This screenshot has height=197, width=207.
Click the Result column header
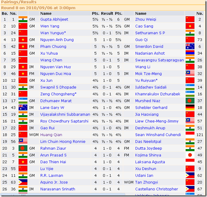[107, 13]
